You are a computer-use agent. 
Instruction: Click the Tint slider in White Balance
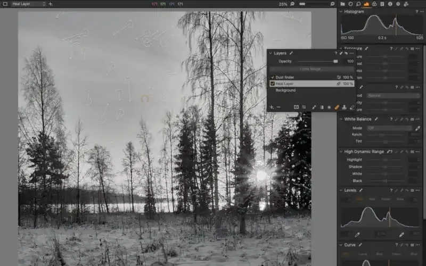point(385,142)
